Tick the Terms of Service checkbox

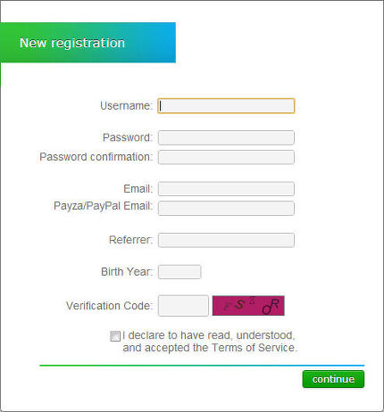115,336
